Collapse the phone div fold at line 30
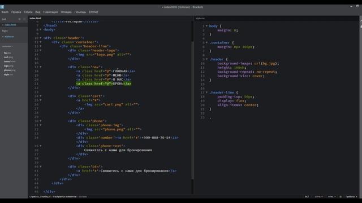Screen dimensions: 362x203 (41, 121)
